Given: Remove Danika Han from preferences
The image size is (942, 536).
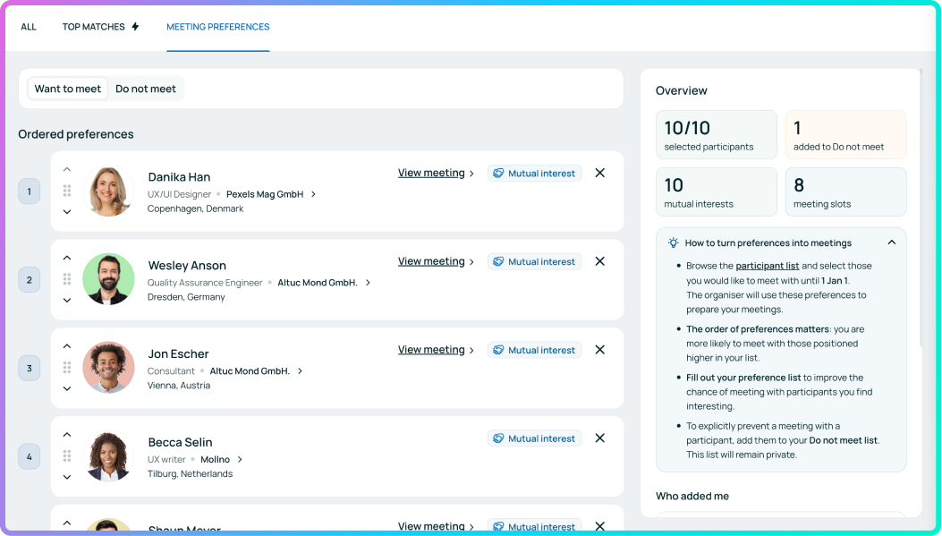Looking at the screenshot, I should pos(599,173).
